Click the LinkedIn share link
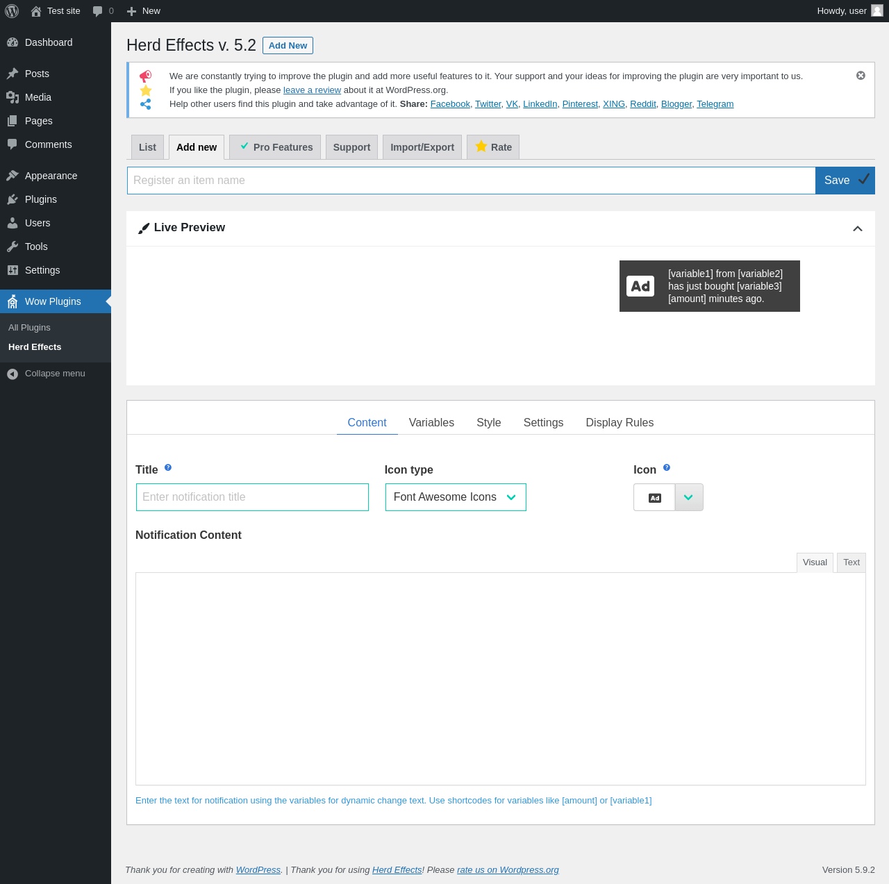The height and width of the screenshot is (884, 889). [x=540, y=104]
